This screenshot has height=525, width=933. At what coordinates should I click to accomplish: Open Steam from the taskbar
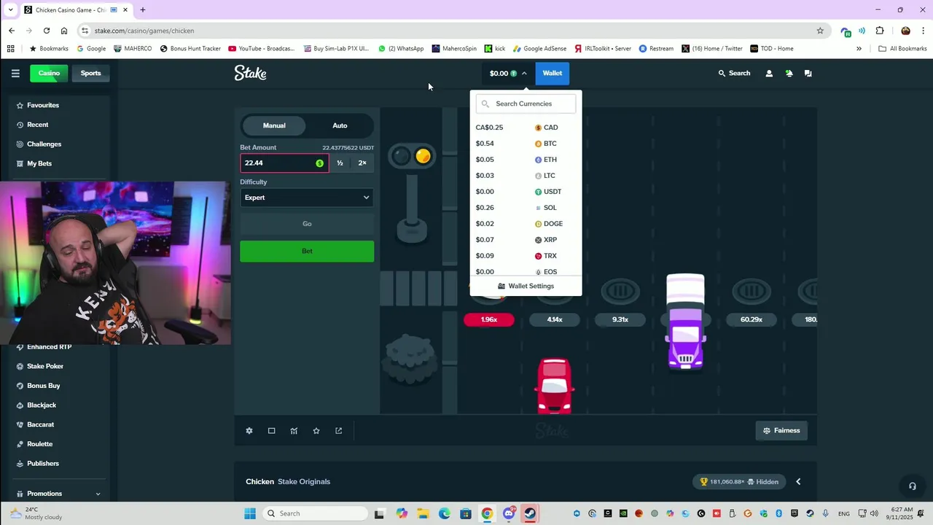tap(530, 513)
